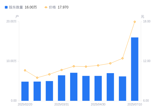The height and width of the screenshot is (111, 160).
Task: Click the ninth bar before the final spike
Action: pos(122,89)
